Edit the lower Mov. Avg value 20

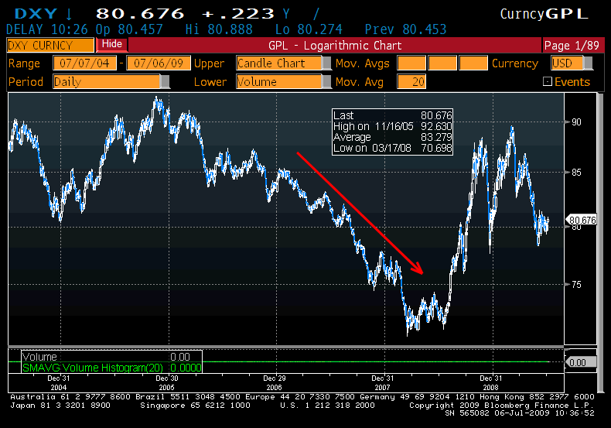tap(411, 82)
